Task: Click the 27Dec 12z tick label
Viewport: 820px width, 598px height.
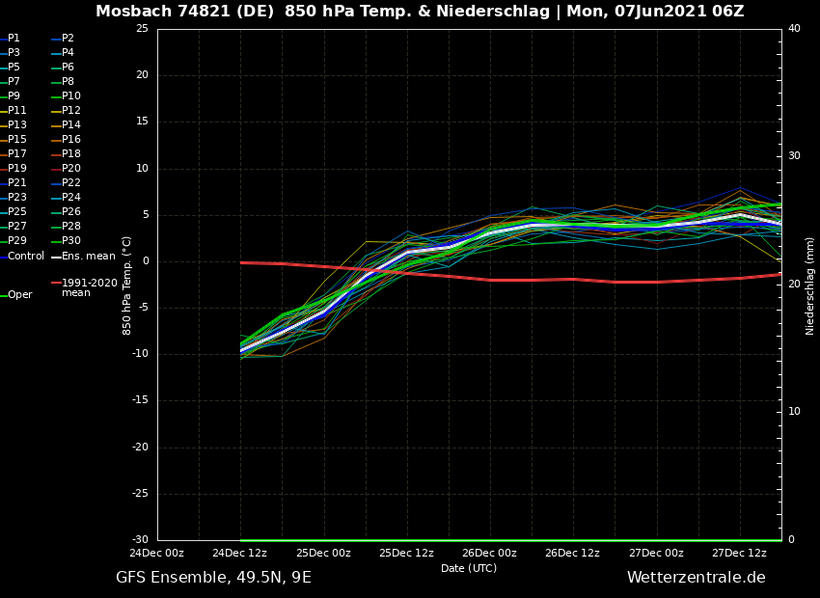Action: (739, 554)
